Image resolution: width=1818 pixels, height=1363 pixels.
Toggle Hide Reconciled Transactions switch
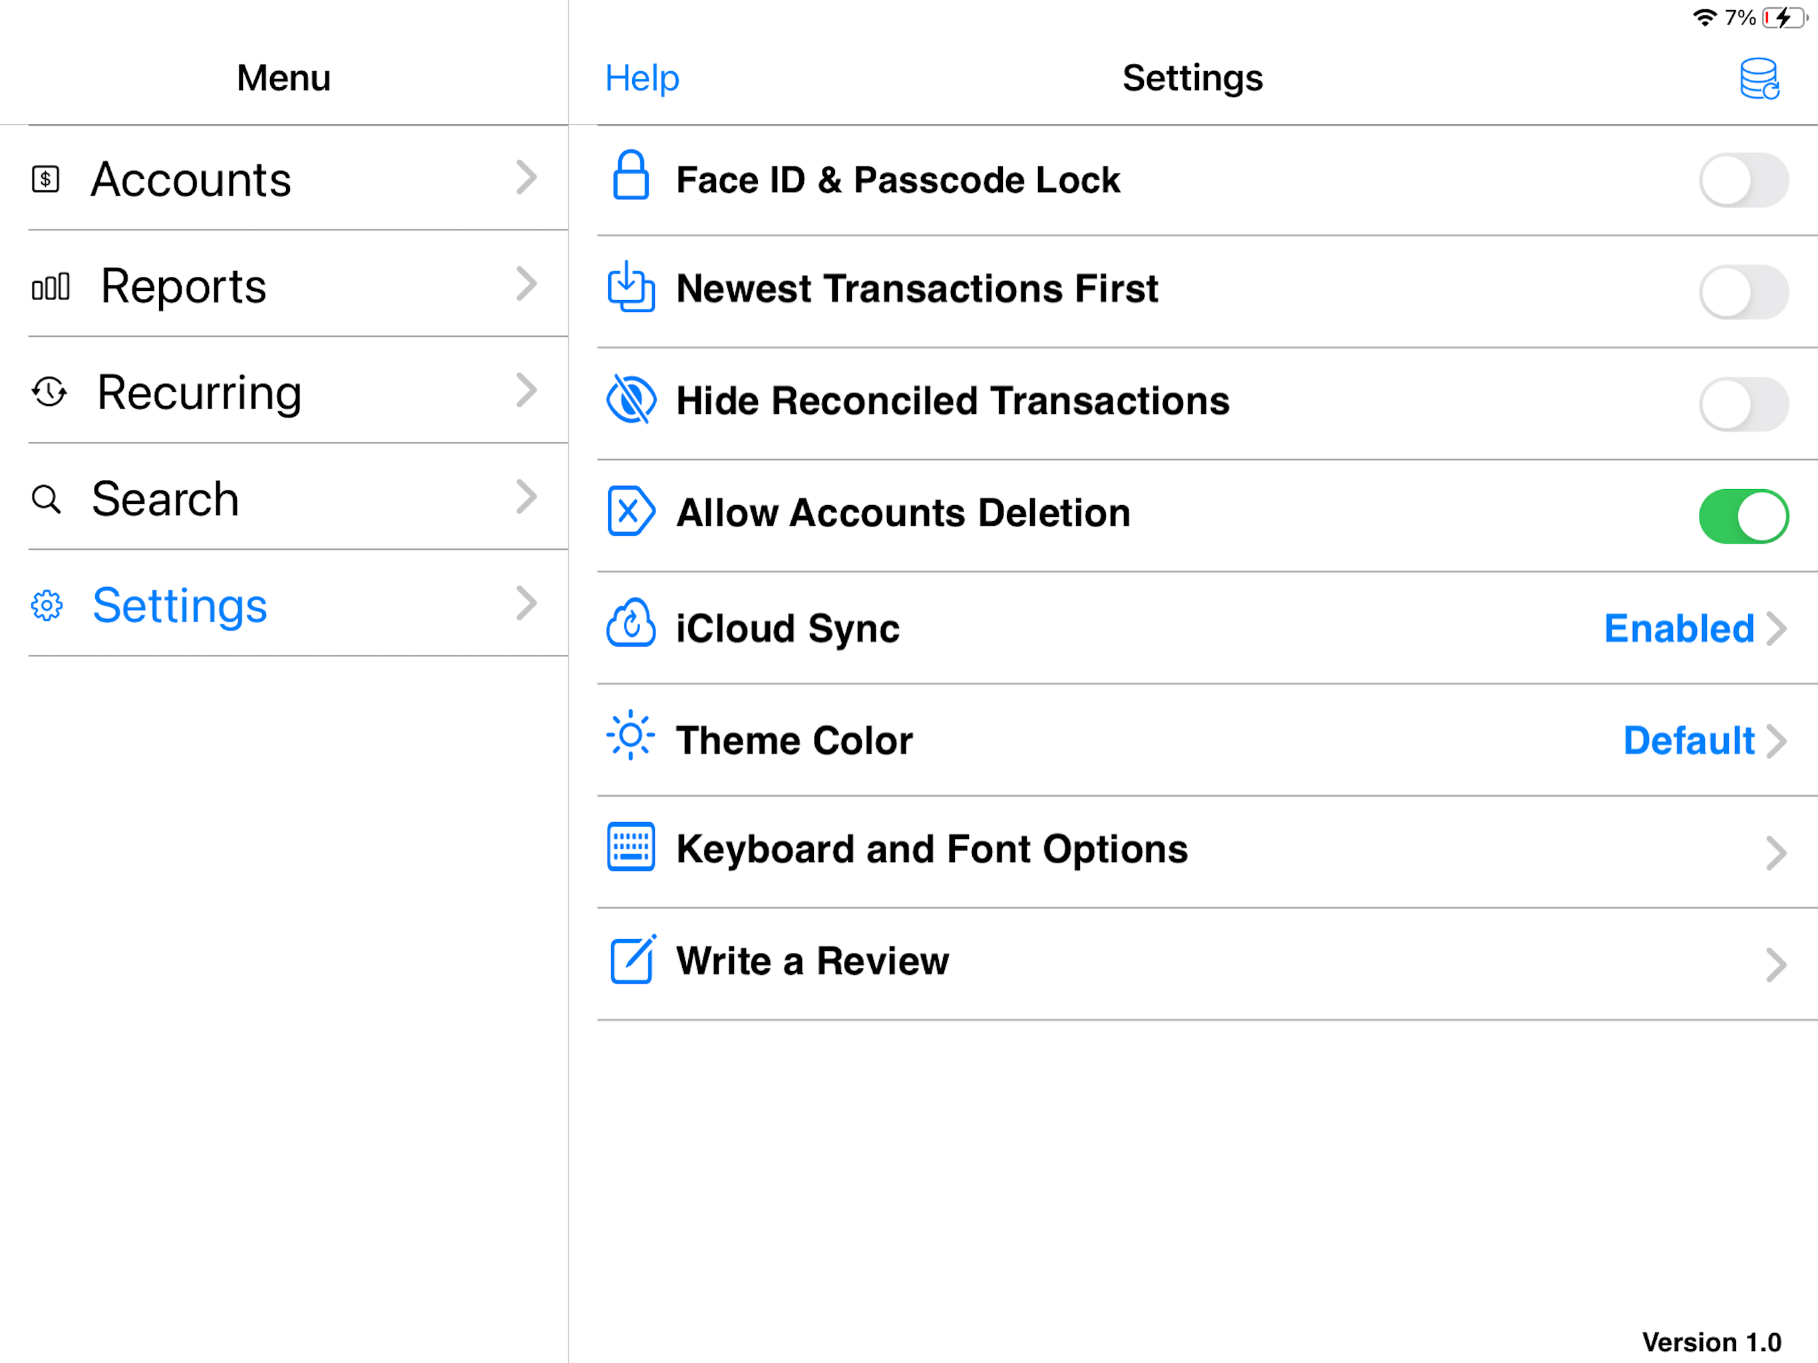pos(1743,405)
